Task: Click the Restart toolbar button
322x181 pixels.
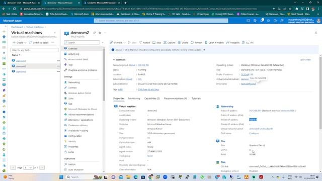Action: 144,42
